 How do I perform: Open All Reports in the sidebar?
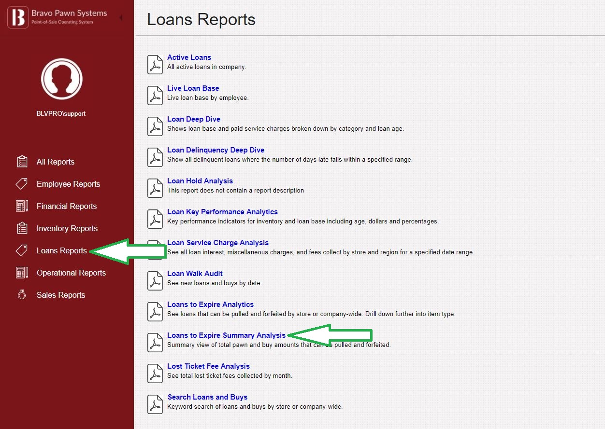point(56,162)
